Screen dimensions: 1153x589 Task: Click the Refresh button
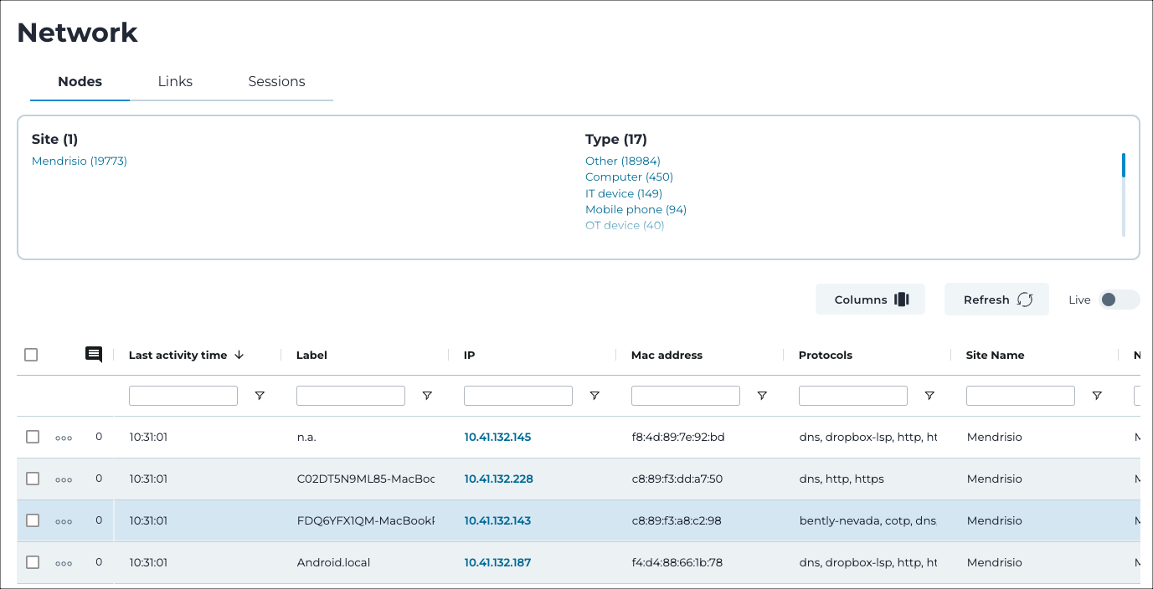tap(996, 300)
